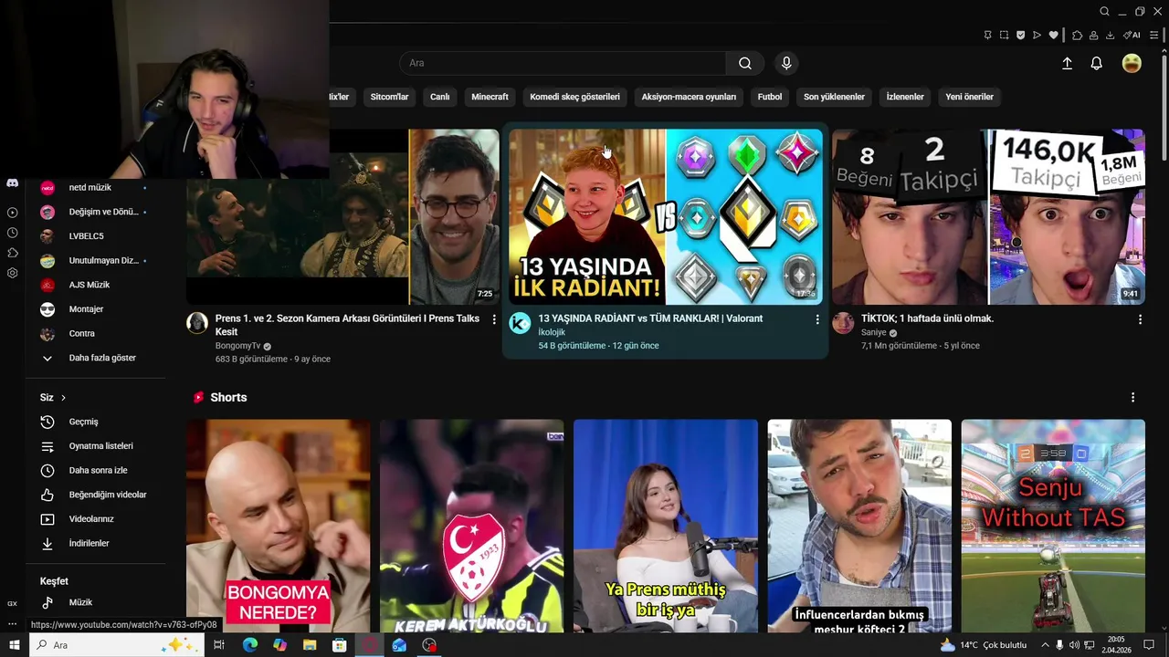This screenshot has width=1169, height=657.
Task: Select the 'Minecraft' filter chip
Action: 490,97
